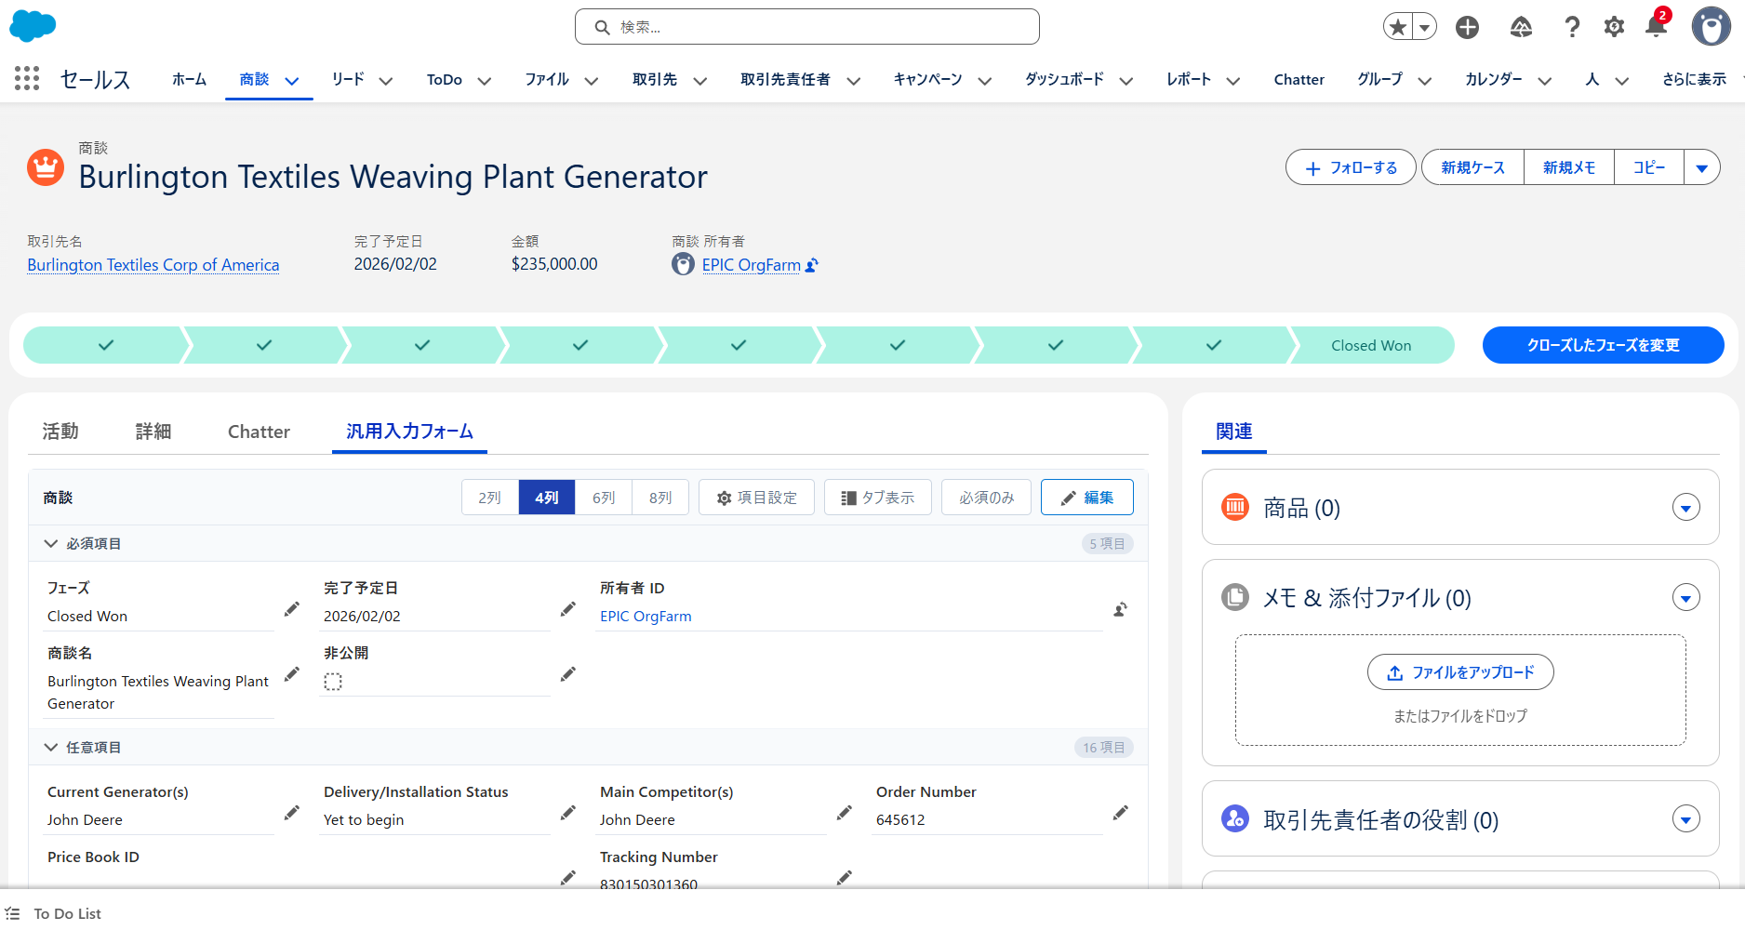Viewport: 1745px width, 930px height.
Task: Open the ダッシュボード navigation tab
Action: point(1064,80)
